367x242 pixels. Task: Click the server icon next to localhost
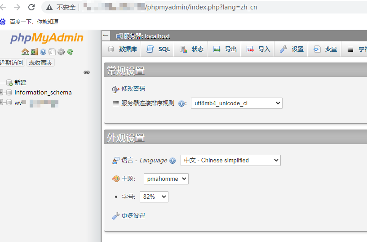pos(119,36)
